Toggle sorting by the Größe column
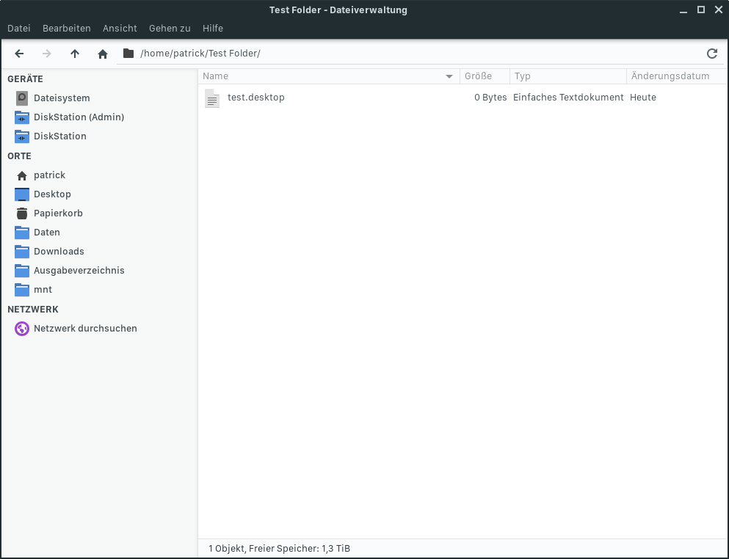Viewport: 729px width, 559px height. pyautogui.click(x=483, y=76)
